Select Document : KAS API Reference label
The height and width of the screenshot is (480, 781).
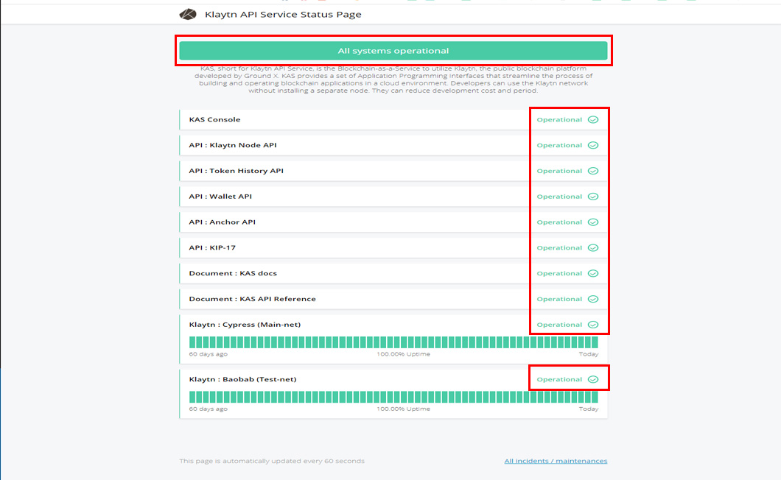(x=252, y=299)
